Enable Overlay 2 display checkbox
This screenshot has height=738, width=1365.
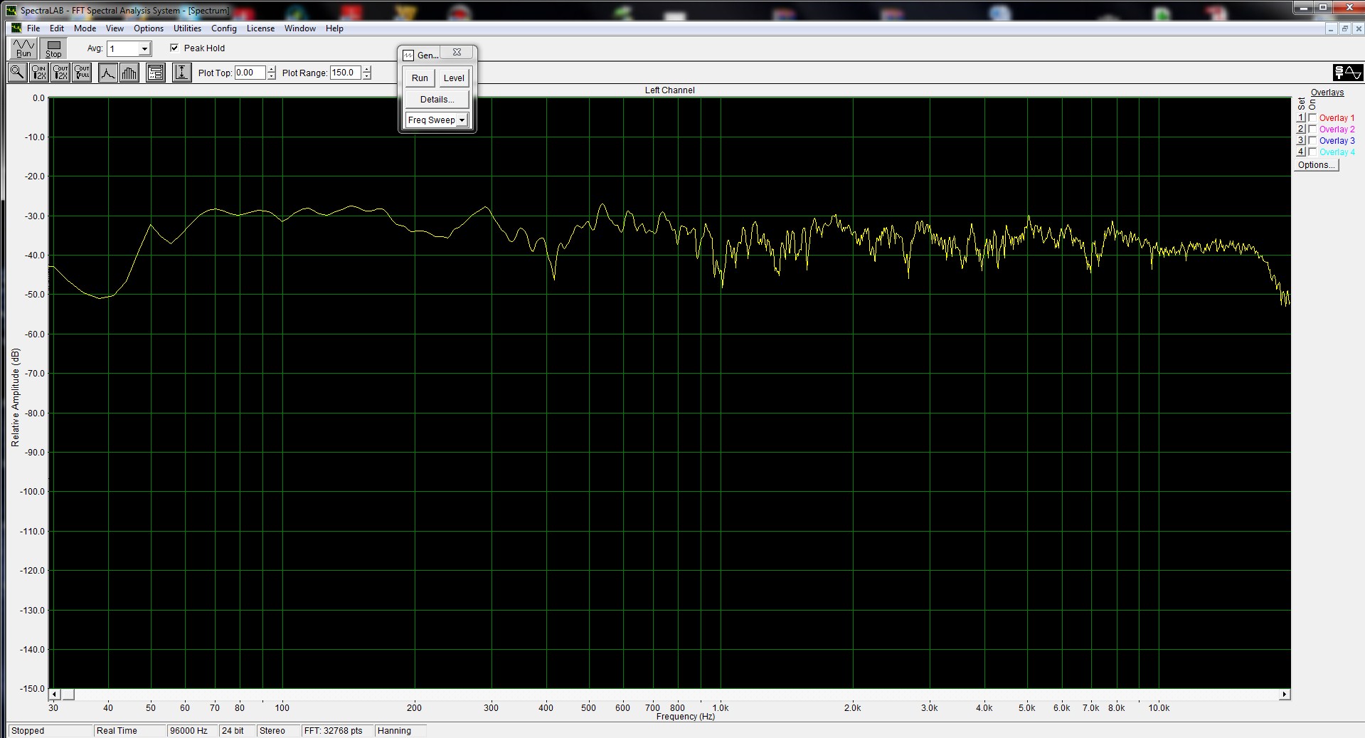[x=1313, y=130]
